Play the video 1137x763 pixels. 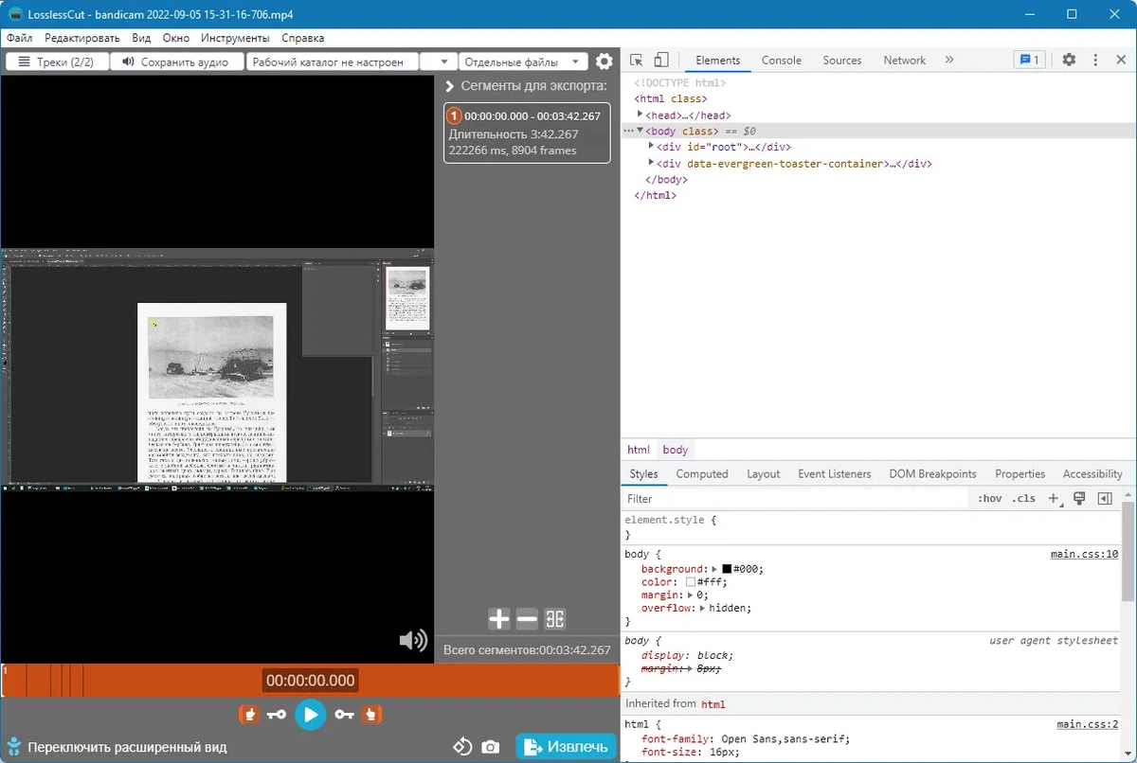pos(310,714)
